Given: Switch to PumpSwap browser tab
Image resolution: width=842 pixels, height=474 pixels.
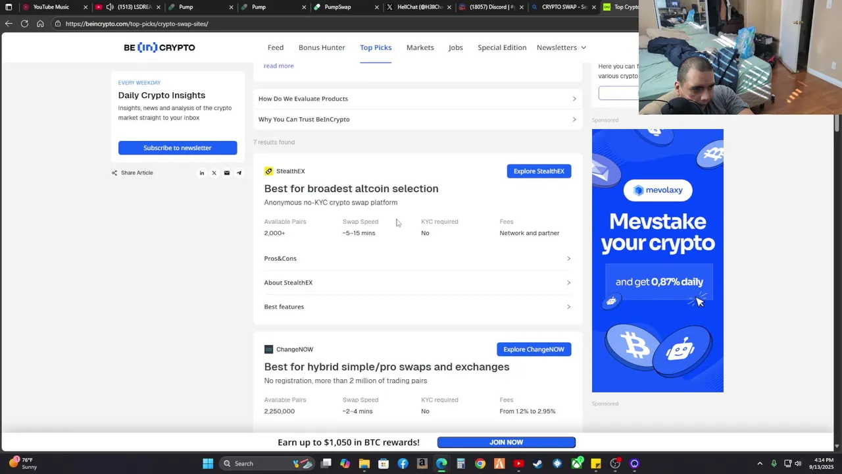Looking at the screenshot, I should (x=345, y=7).
